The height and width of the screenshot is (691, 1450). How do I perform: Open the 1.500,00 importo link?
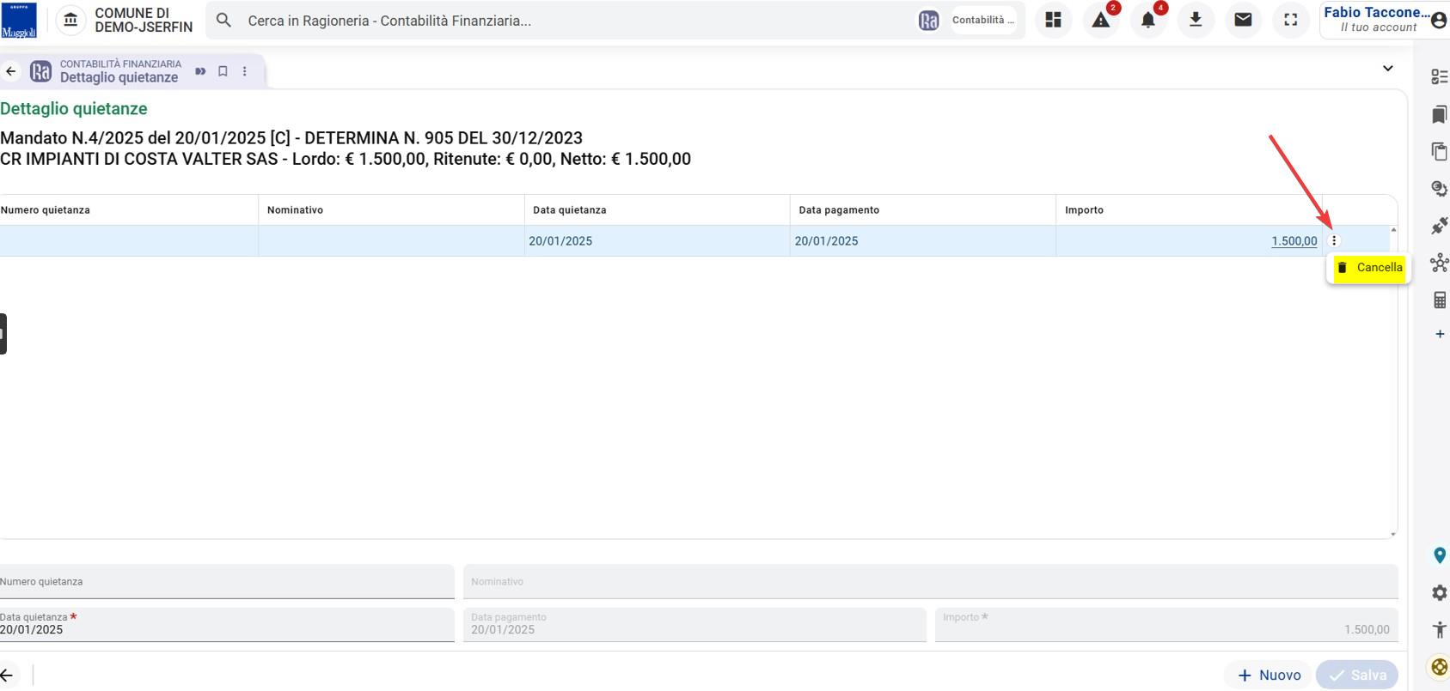(1294, 241)
